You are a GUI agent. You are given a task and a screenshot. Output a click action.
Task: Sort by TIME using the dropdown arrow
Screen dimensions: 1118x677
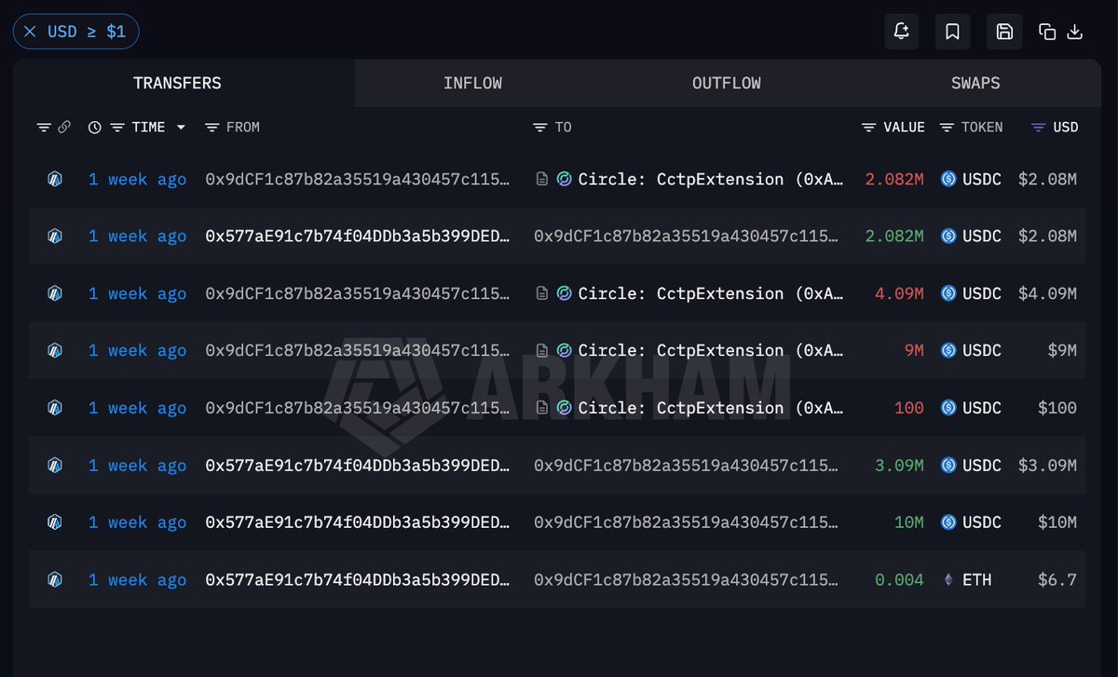[x=181, y=128]
